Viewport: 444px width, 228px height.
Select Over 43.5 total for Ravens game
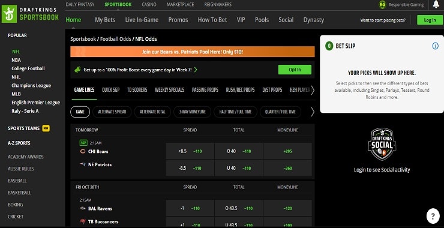tap(239, 208)
